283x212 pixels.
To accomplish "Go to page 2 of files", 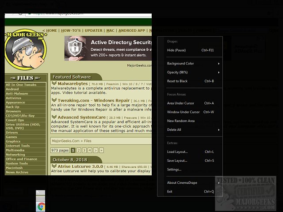I will [x=79, y=150].
